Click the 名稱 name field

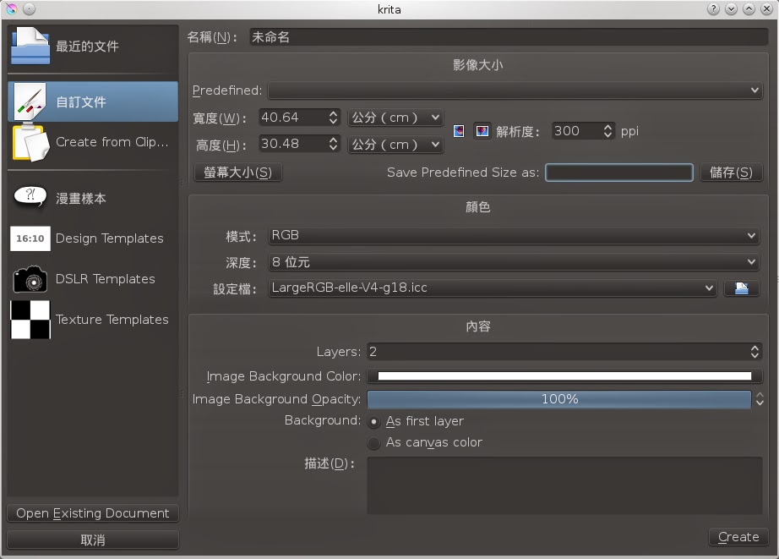coord(509,37)
